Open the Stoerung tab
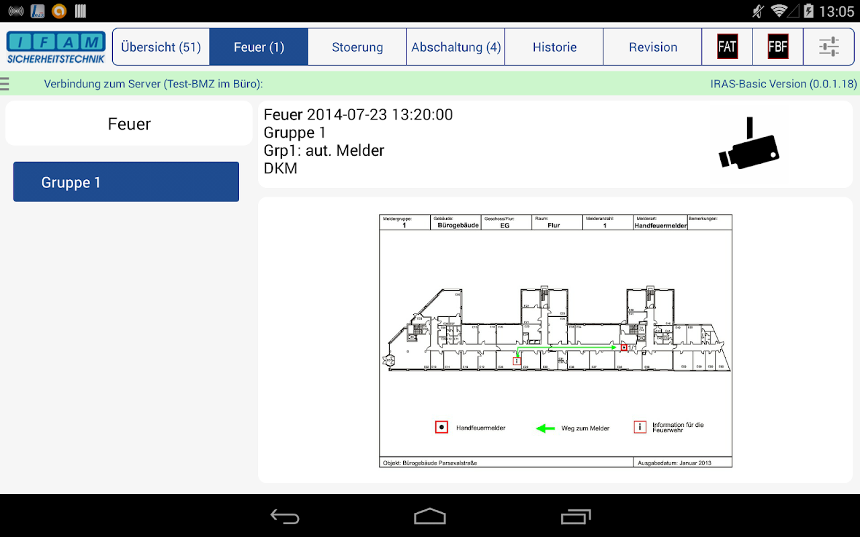Viewport: 860px width, 537px height. click(x=357, y=47)
